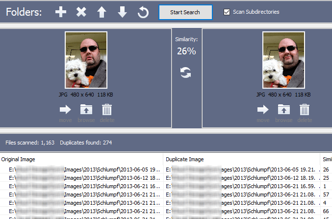
Task: Click the Start Search button
Action: coord(185,12)
